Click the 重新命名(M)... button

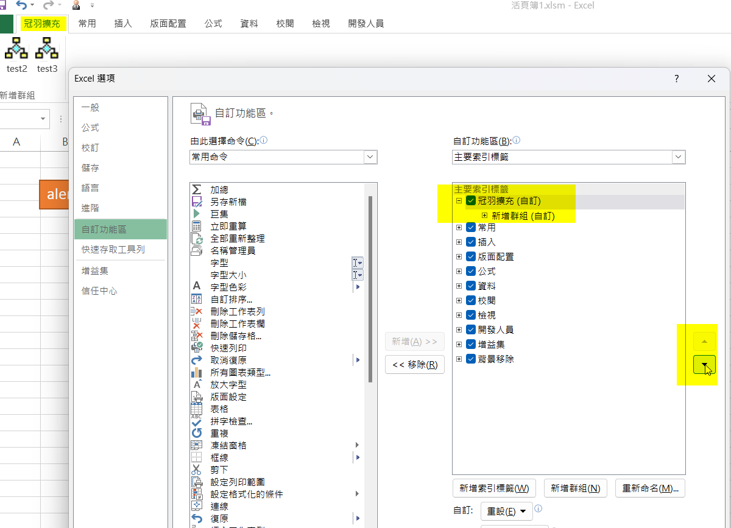(651, 488)
